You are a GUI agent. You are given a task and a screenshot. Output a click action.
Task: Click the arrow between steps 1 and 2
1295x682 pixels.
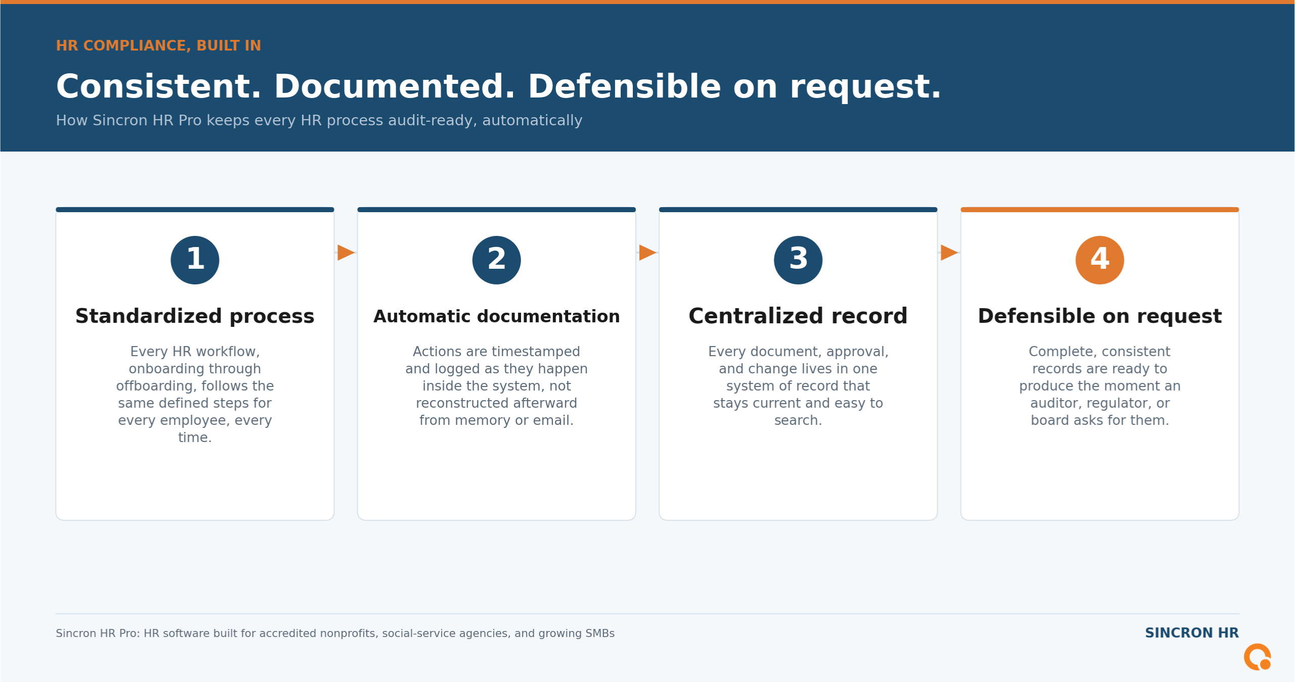[346, 253]
